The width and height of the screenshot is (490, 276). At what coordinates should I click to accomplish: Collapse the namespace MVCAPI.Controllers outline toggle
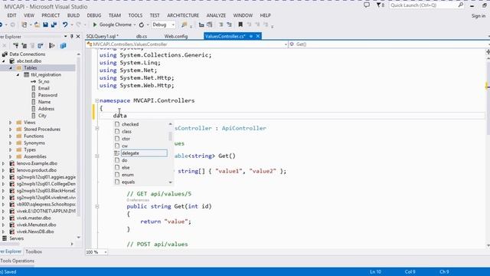(97, 100)
